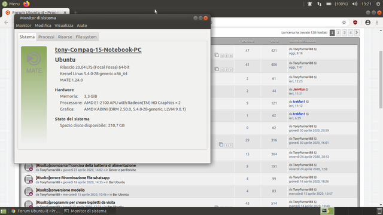Open a new browser tab with plus

[75, 13]
